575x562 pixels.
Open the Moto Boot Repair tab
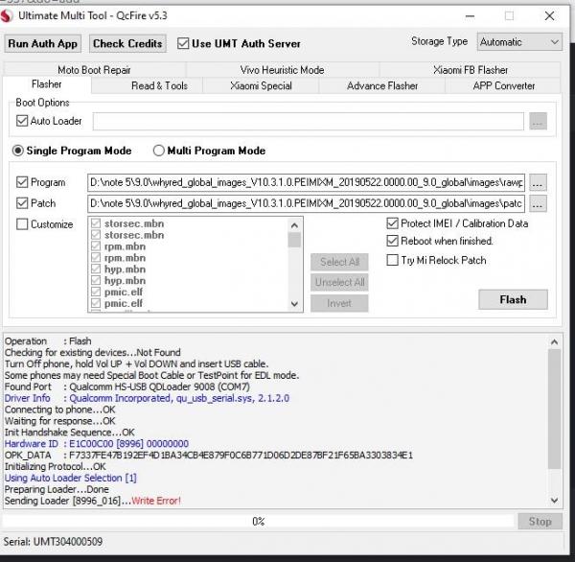(x=94, y=70)
